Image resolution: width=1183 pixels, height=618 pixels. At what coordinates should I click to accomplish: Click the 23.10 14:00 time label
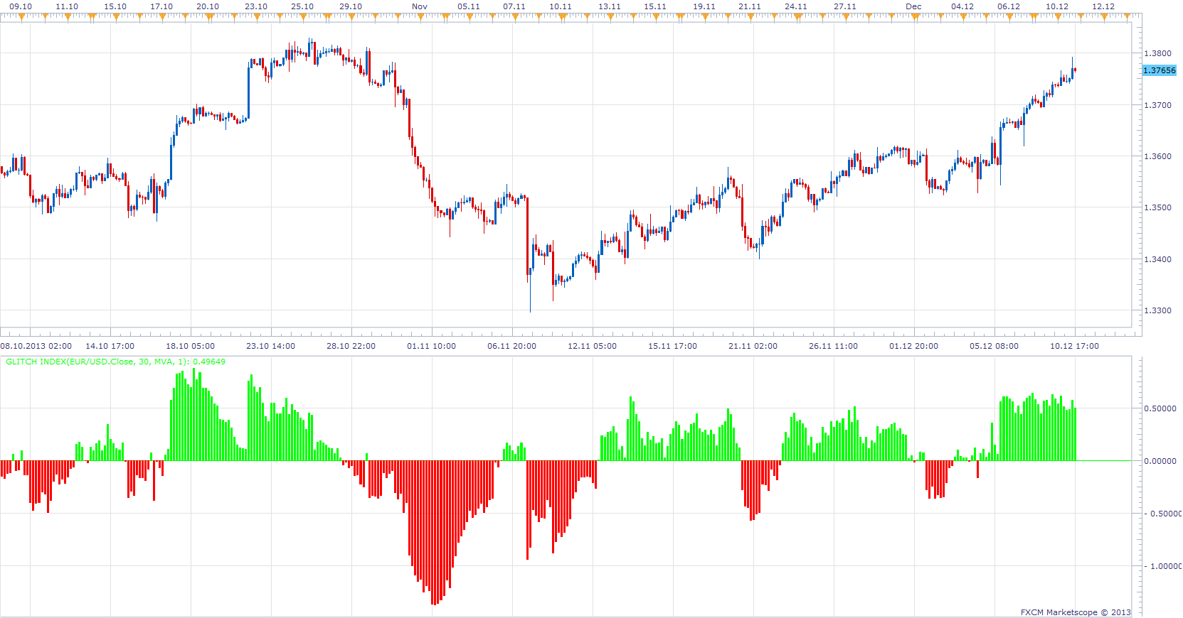pos(270,346)
